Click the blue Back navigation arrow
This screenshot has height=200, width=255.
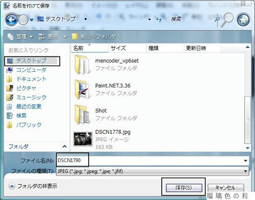[12, 20]
